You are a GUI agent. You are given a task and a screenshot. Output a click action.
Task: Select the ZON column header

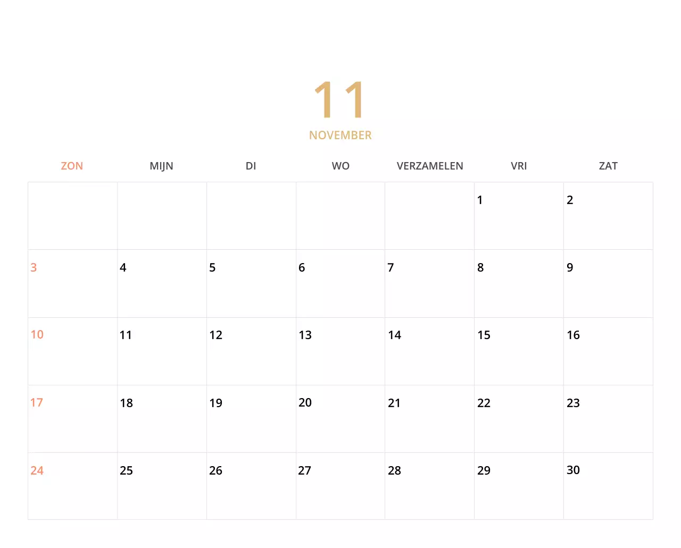pos(71,166)
